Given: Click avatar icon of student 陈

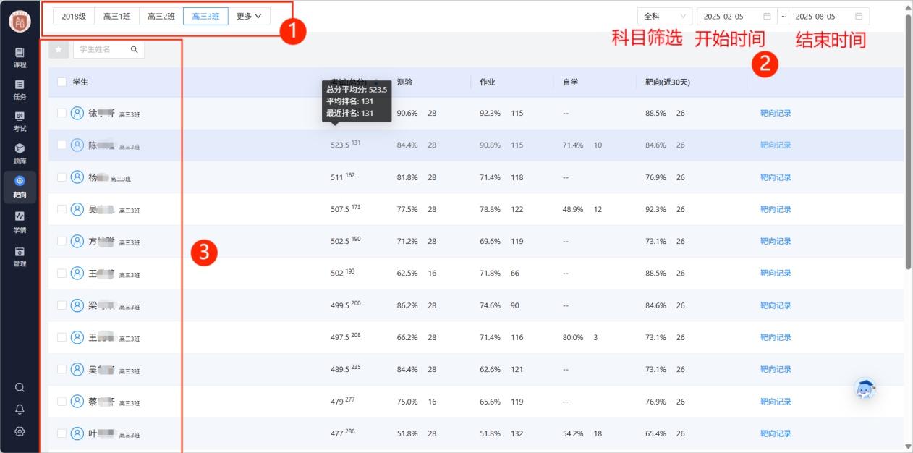Looking at the screenshot, I should point(77,145).
